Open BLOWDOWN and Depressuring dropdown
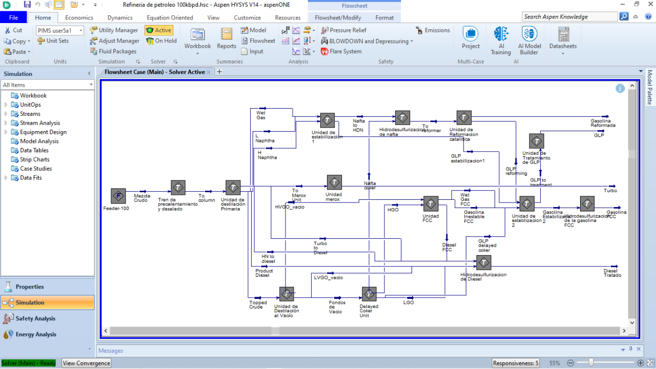Screen dimensions: 656x369 pos(412,42)
